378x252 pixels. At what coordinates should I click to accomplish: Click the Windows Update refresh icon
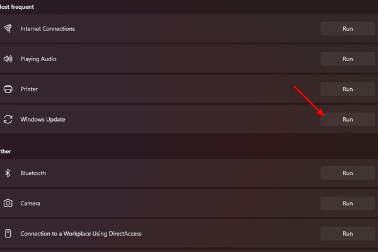8,119
